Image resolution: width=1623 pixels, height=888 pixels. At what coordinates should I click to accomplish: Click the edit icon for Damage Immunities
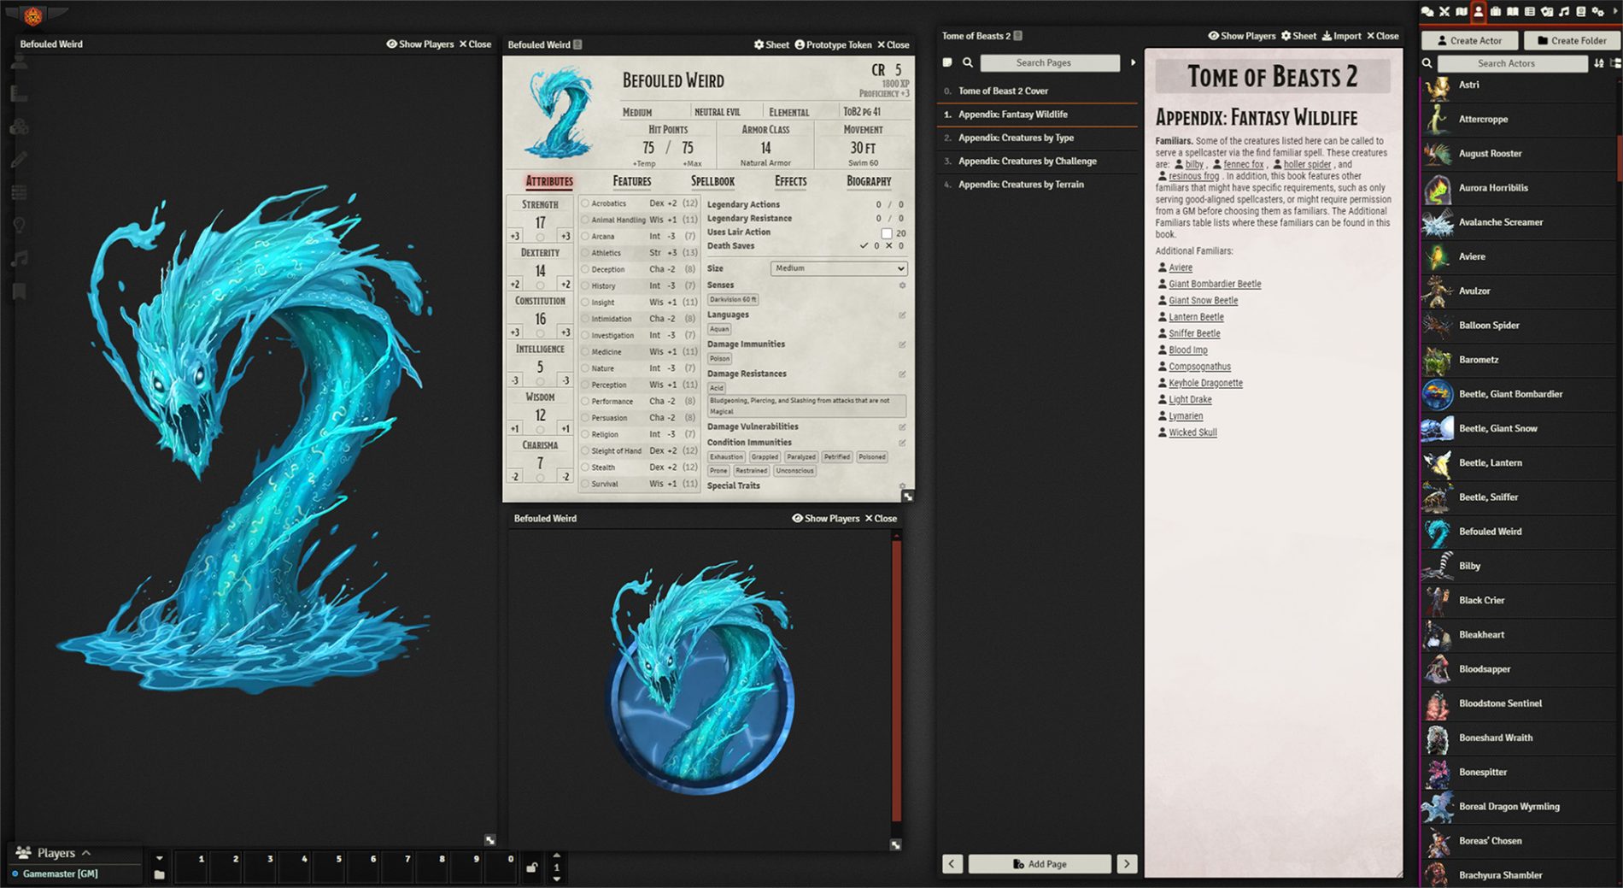(902, 344)
